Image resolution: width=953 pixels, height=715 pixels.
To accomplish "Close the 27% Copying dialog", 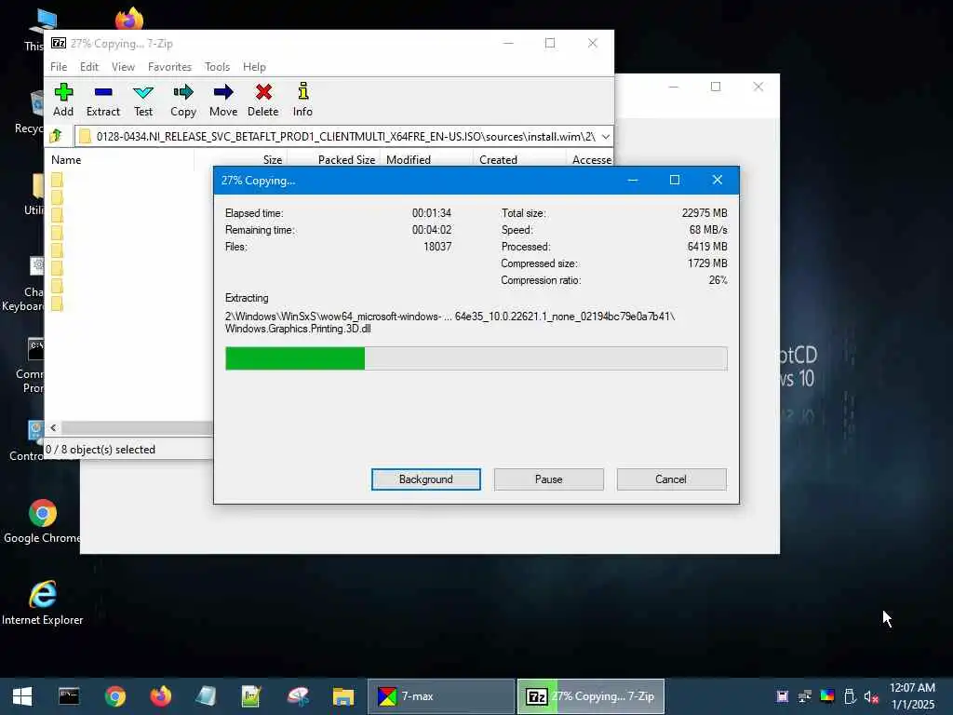I will pyautogui.click(x=718, y=180).
